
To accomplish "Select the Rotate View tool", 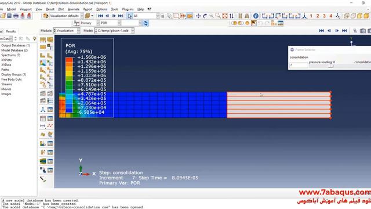I will (205, 16).
